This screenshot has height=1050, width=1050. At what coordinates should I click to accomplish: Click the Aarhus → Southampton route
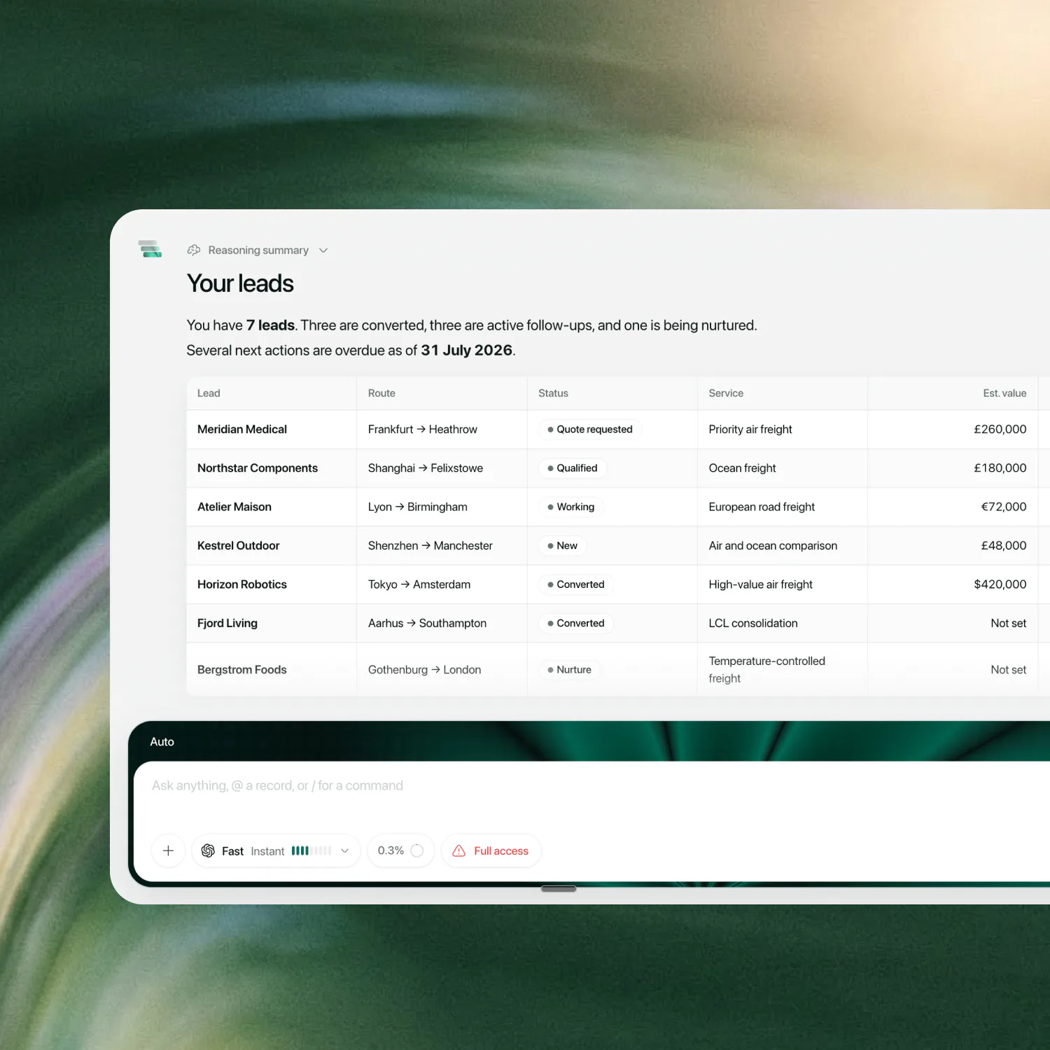pos(427,623)
